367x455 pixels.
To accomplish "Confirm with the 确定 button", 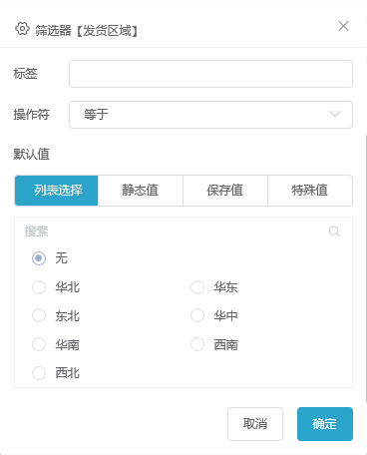I will click(325, 424).
